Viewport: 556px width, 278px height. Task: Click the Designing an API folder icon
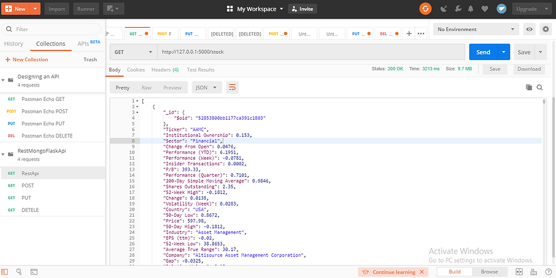11,80
